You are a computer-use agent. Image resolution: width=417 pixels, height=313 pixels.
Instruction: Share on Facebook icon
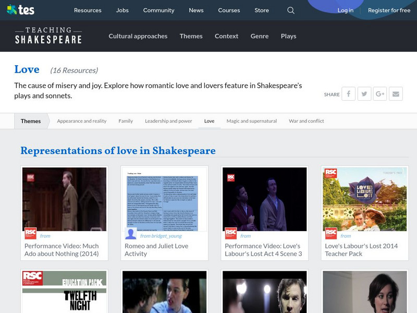pyautogui.click(x=348, y=94)
